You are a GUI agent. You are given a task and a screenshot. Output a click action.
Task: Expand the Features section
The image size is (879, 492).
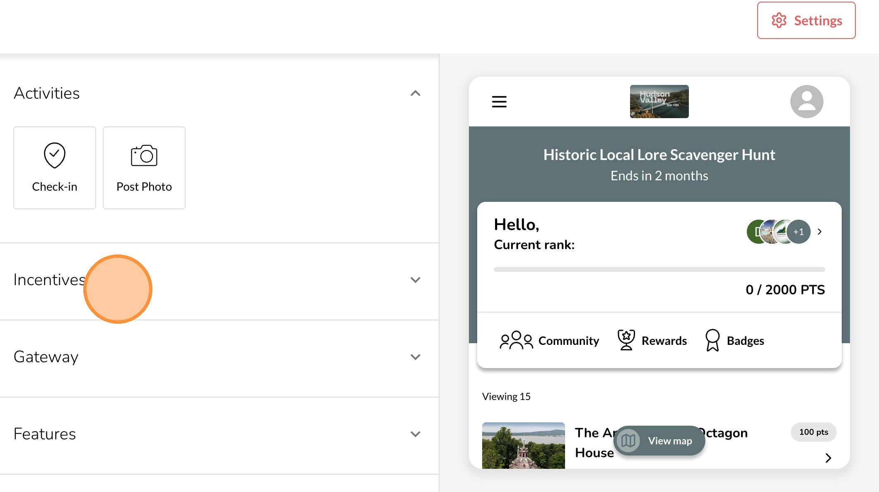[x=415, y=434]
